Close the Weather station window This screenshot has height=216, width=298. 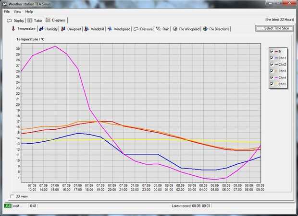click(x=289, y=3)
